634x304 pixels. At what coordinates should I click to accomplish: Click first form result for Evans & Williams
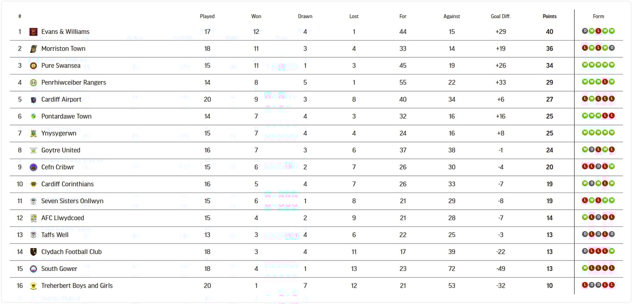[585, 31]
